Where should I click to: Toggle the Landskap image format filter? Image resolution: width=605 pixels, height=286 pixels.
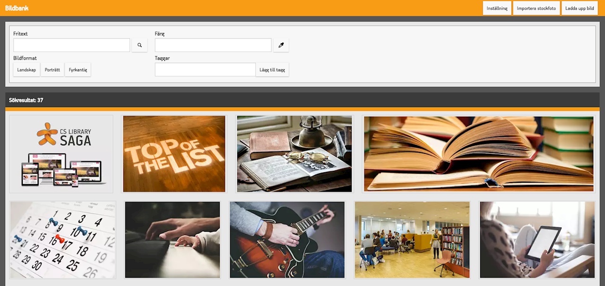pos(26,70)
